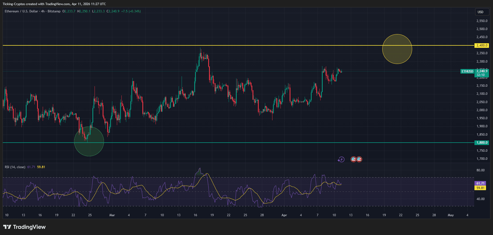
Task: Click the yellow 2,400.0 price label
Action: [482, 45]
